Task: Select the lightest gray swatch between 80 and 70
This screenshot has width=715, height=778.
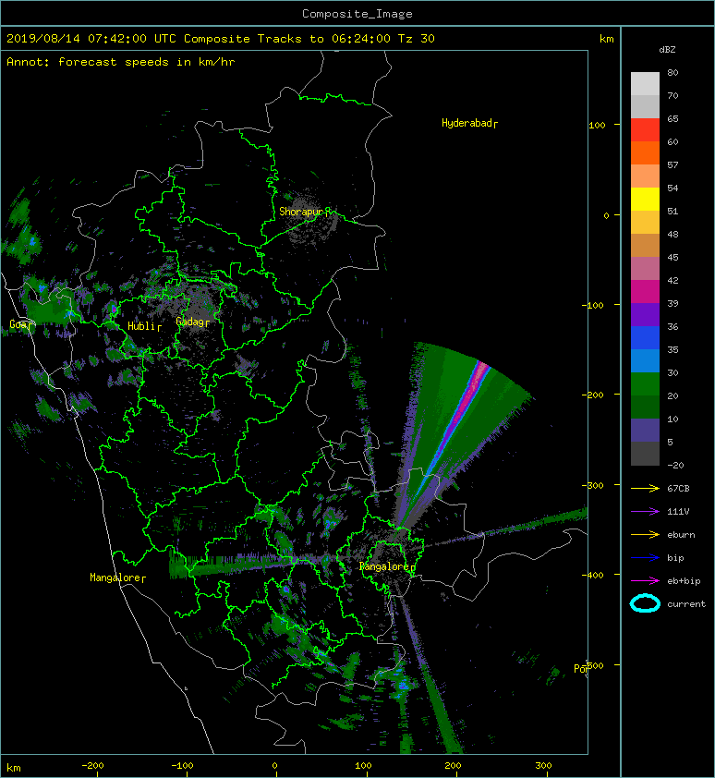Action: 645,84
